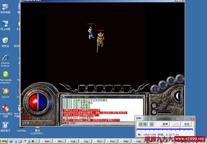Switch to the M2s... taskbar window

pyautogui.click(x=99, y=141)
